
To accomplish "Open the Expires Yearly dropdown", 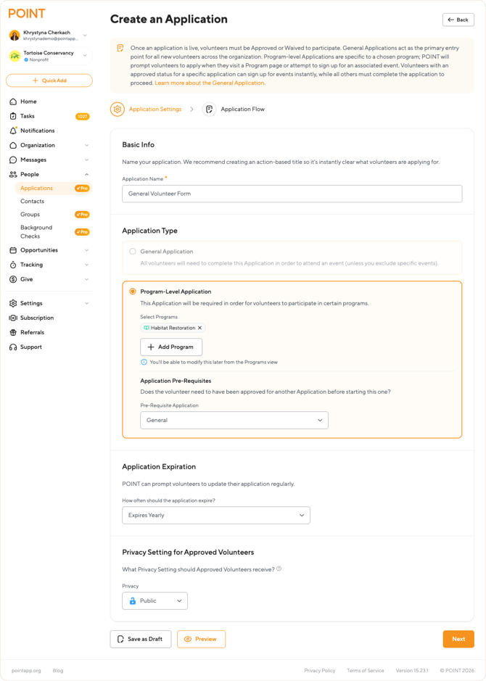I will coord(215,515).
